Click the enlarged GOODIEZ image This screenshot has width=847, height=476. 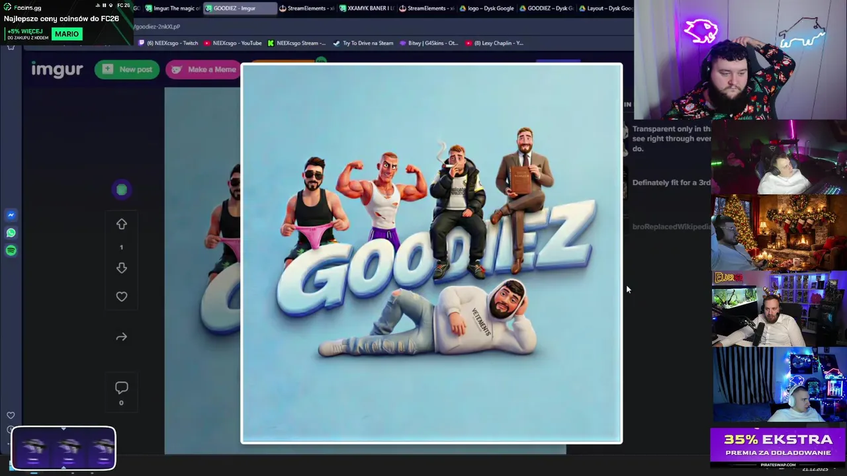pos(431,253)
